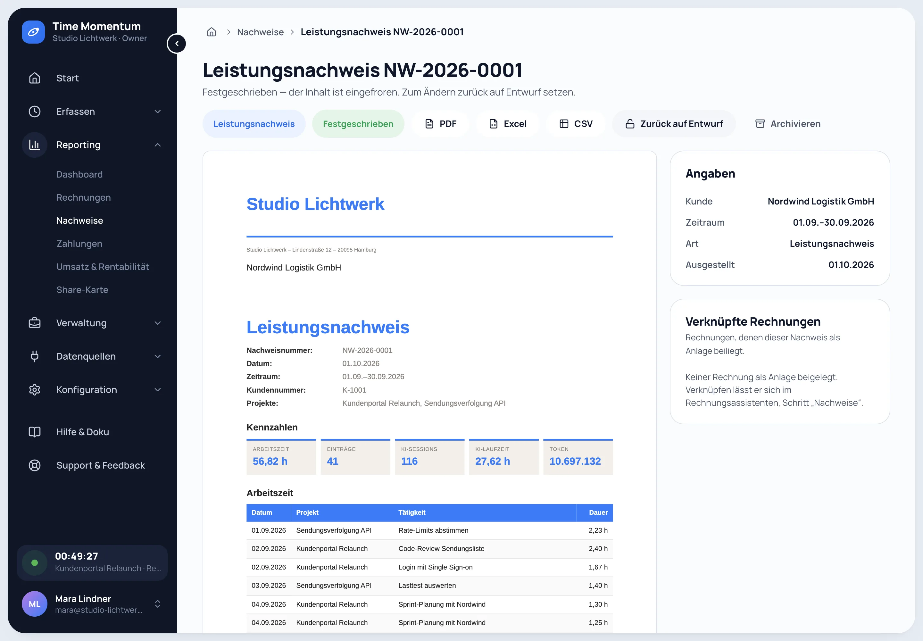The image size is (923, 641).
Task: Click the home icon in the breadcrumb
Action: [212, 32]
